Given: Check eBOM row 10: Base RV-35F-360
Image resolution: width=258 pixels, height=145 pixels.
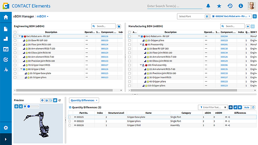Looking at the screenshot, I should pyautogui.click(x=15, y=40).
